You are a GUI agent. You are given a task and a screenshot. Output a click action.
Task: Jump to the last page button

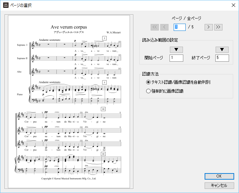coord(218,27)
